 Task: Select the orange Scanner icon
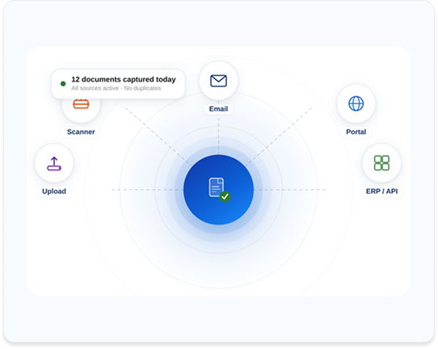click(x=81, y=104)
